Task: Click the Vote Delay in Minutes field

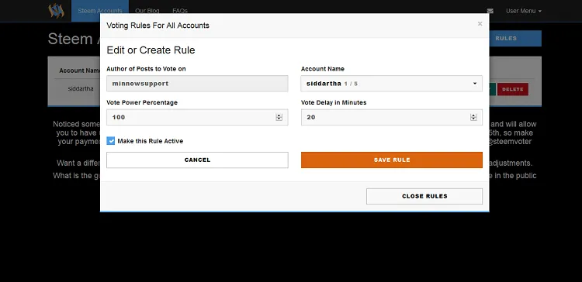Action: 392,117
